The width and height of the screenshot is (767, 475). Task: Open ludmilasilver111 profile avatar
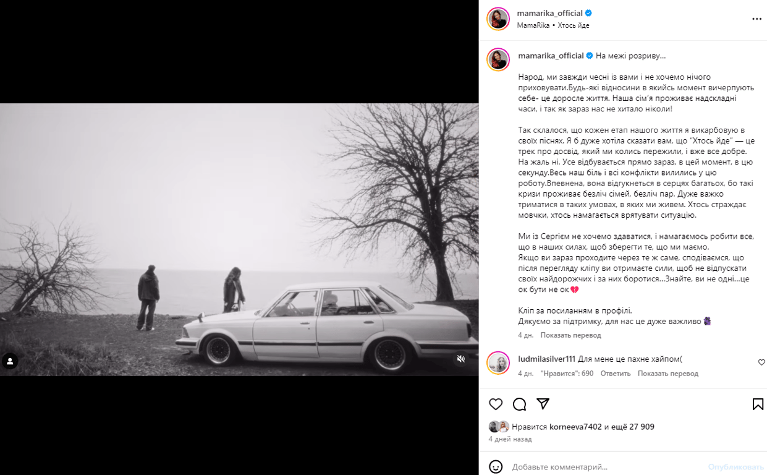click(498, 362)
